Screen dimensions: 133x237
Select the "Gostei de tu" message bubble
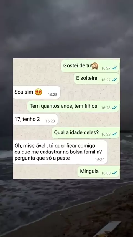click(90, 66)
